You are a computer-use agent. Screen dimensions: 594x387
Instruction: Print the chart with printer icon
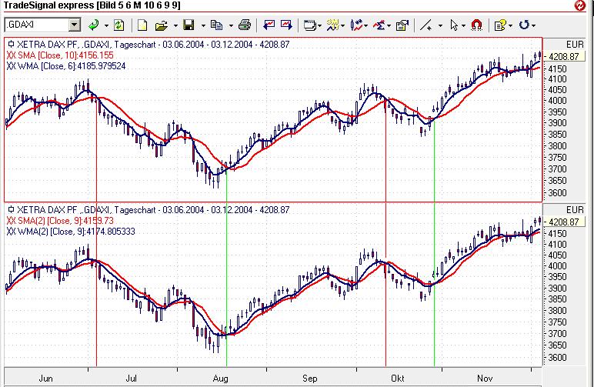pos(245,25)
